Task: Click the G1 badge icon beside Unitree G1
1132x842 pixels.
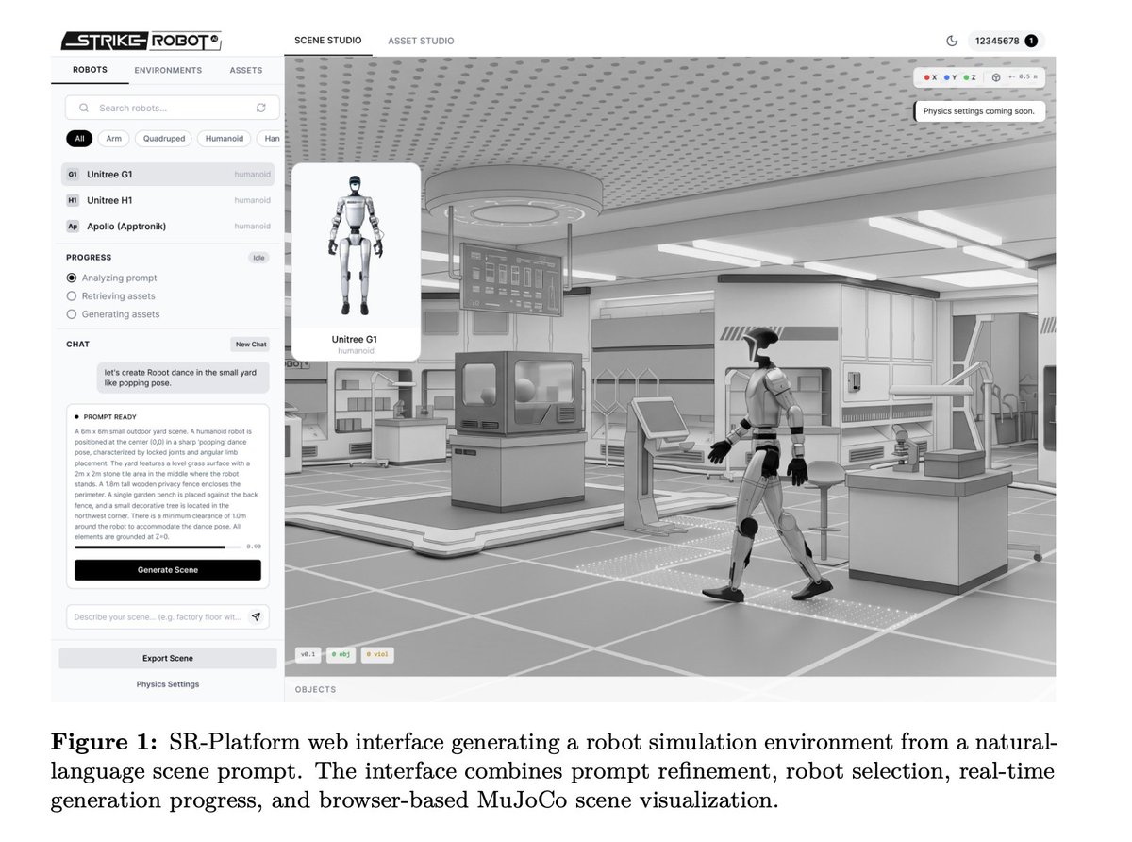Action: [x=73, y=175]
